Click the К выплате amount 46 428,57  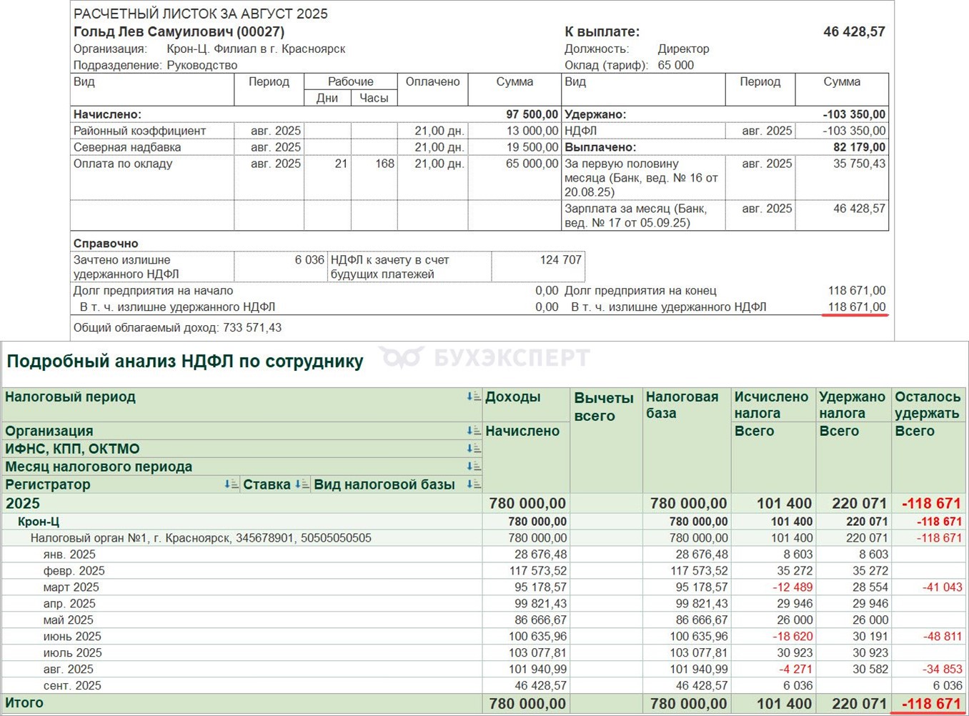click(853, 32)
